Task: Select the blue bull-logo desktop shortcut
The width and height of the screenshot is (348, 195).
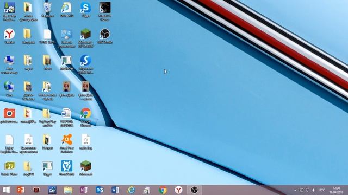Action: pos(66,168)
